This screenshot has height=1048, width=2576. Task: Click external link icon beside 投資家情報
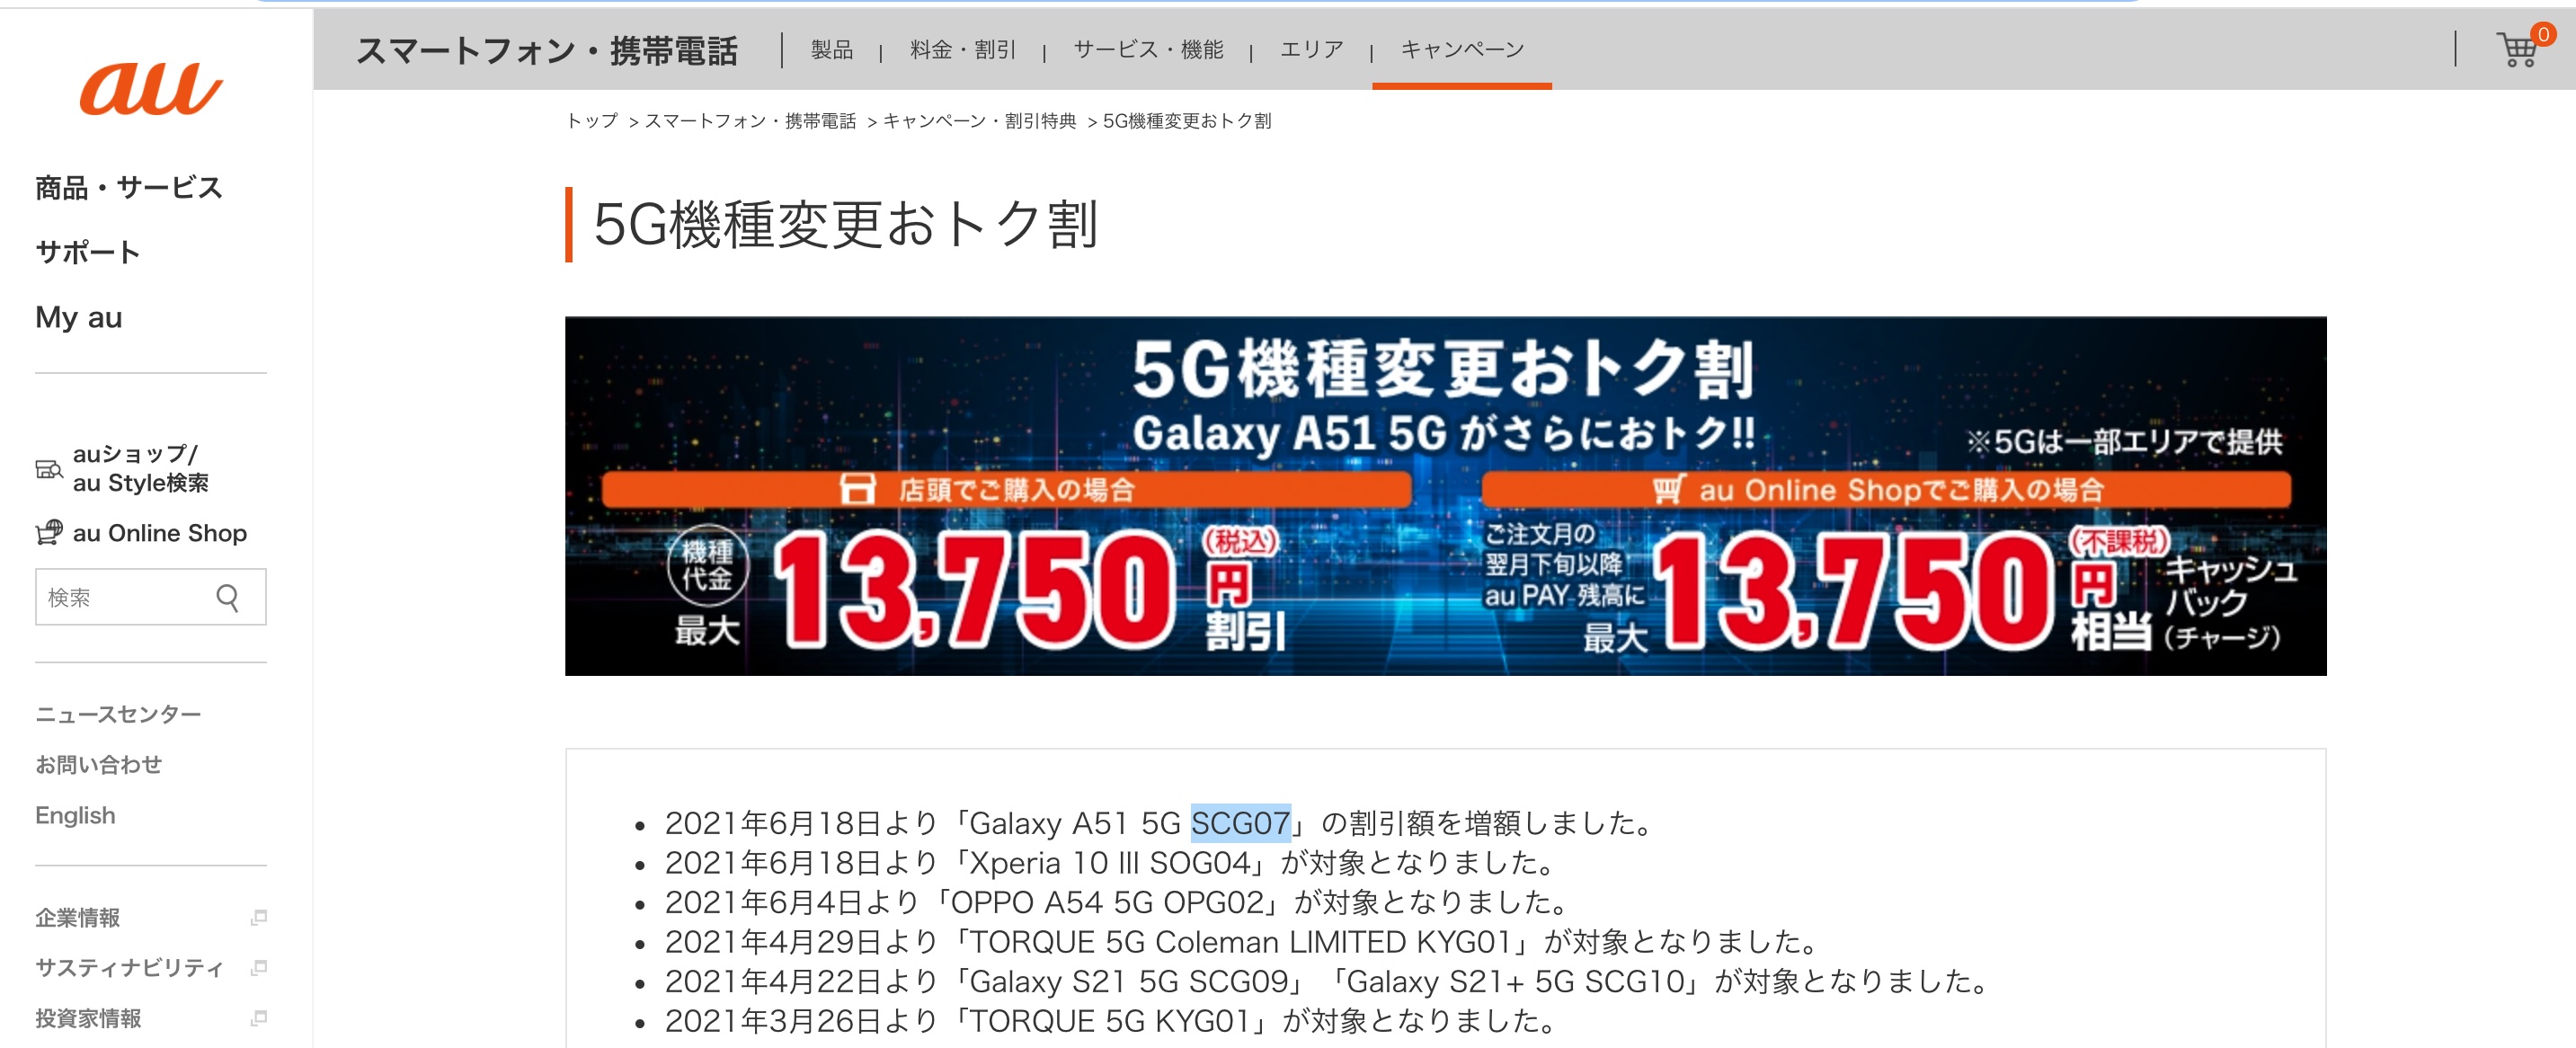(x=259, y=1018)
